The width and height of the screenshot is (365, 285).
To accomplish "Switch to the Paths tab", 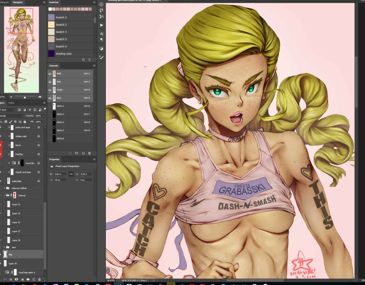I will (11, 103).
